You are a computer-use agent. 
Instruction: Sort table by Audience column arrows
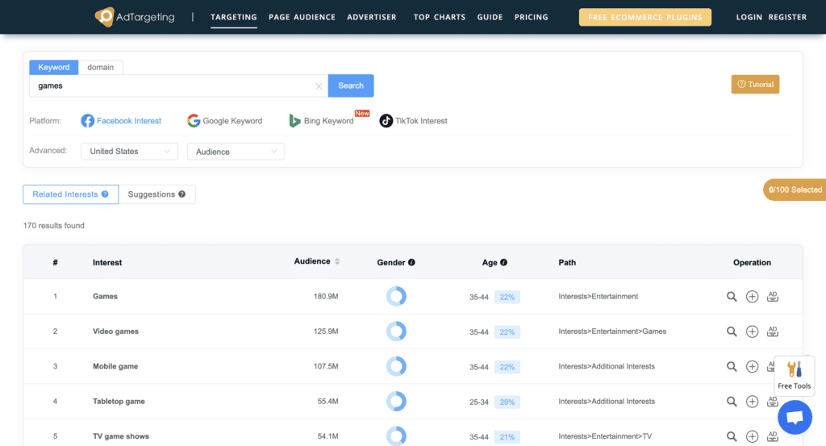point(337,261)
